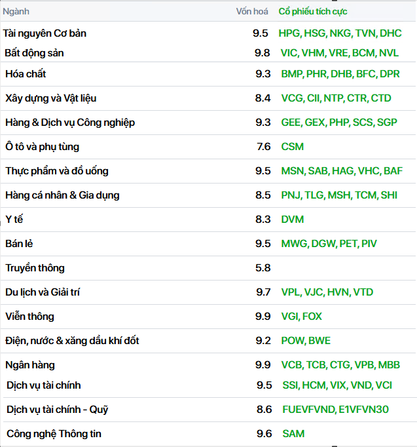Viewport: 417px width, 447px height.
Task: Open the POW stock ticker
Action: pos(293,341)
